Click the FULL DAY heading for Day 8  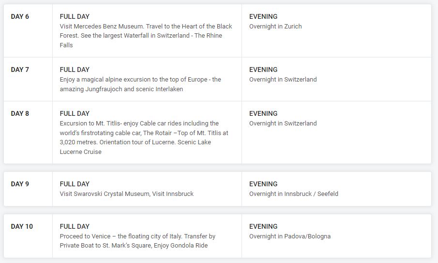pos(75,113)
